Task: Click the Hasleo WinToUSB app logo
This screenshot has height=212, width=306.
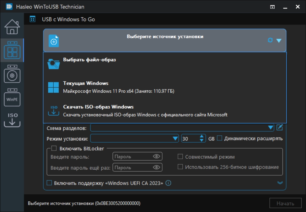Action: coord(9,7)
